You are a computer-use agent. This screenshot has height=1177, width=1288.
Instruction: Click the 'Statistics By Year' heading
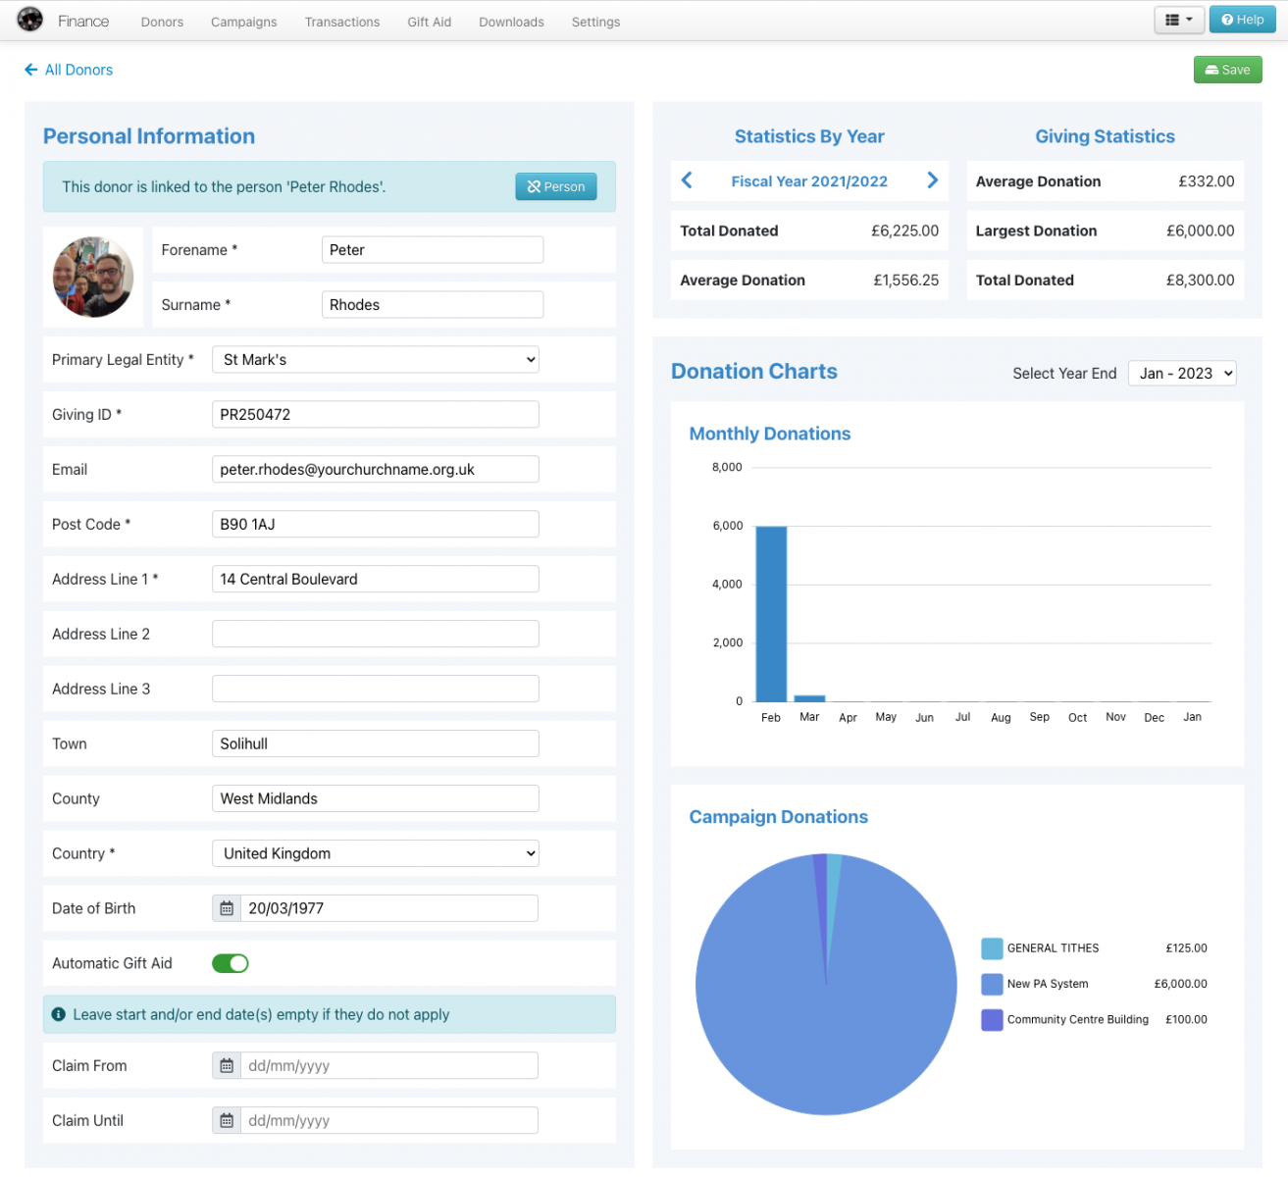(809, 136)
